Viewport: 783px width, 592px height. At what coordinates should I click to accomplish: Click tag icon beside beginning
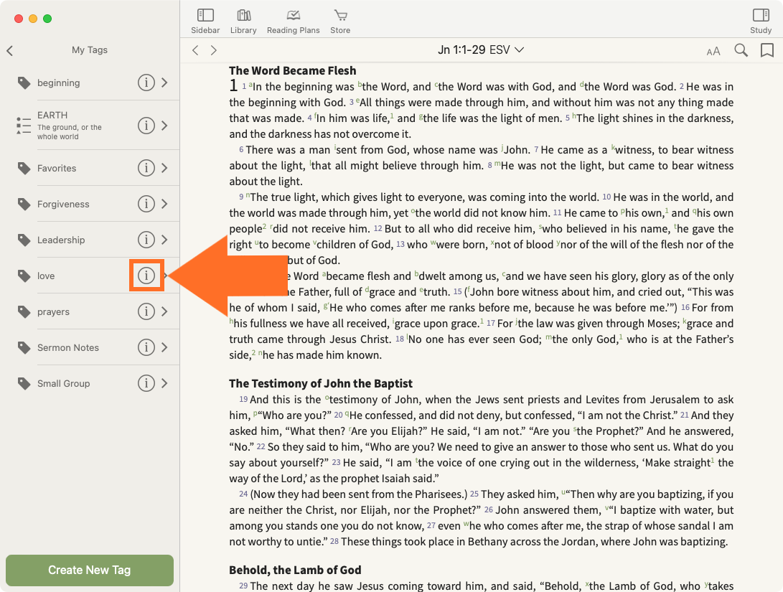[x=24, y=83]
